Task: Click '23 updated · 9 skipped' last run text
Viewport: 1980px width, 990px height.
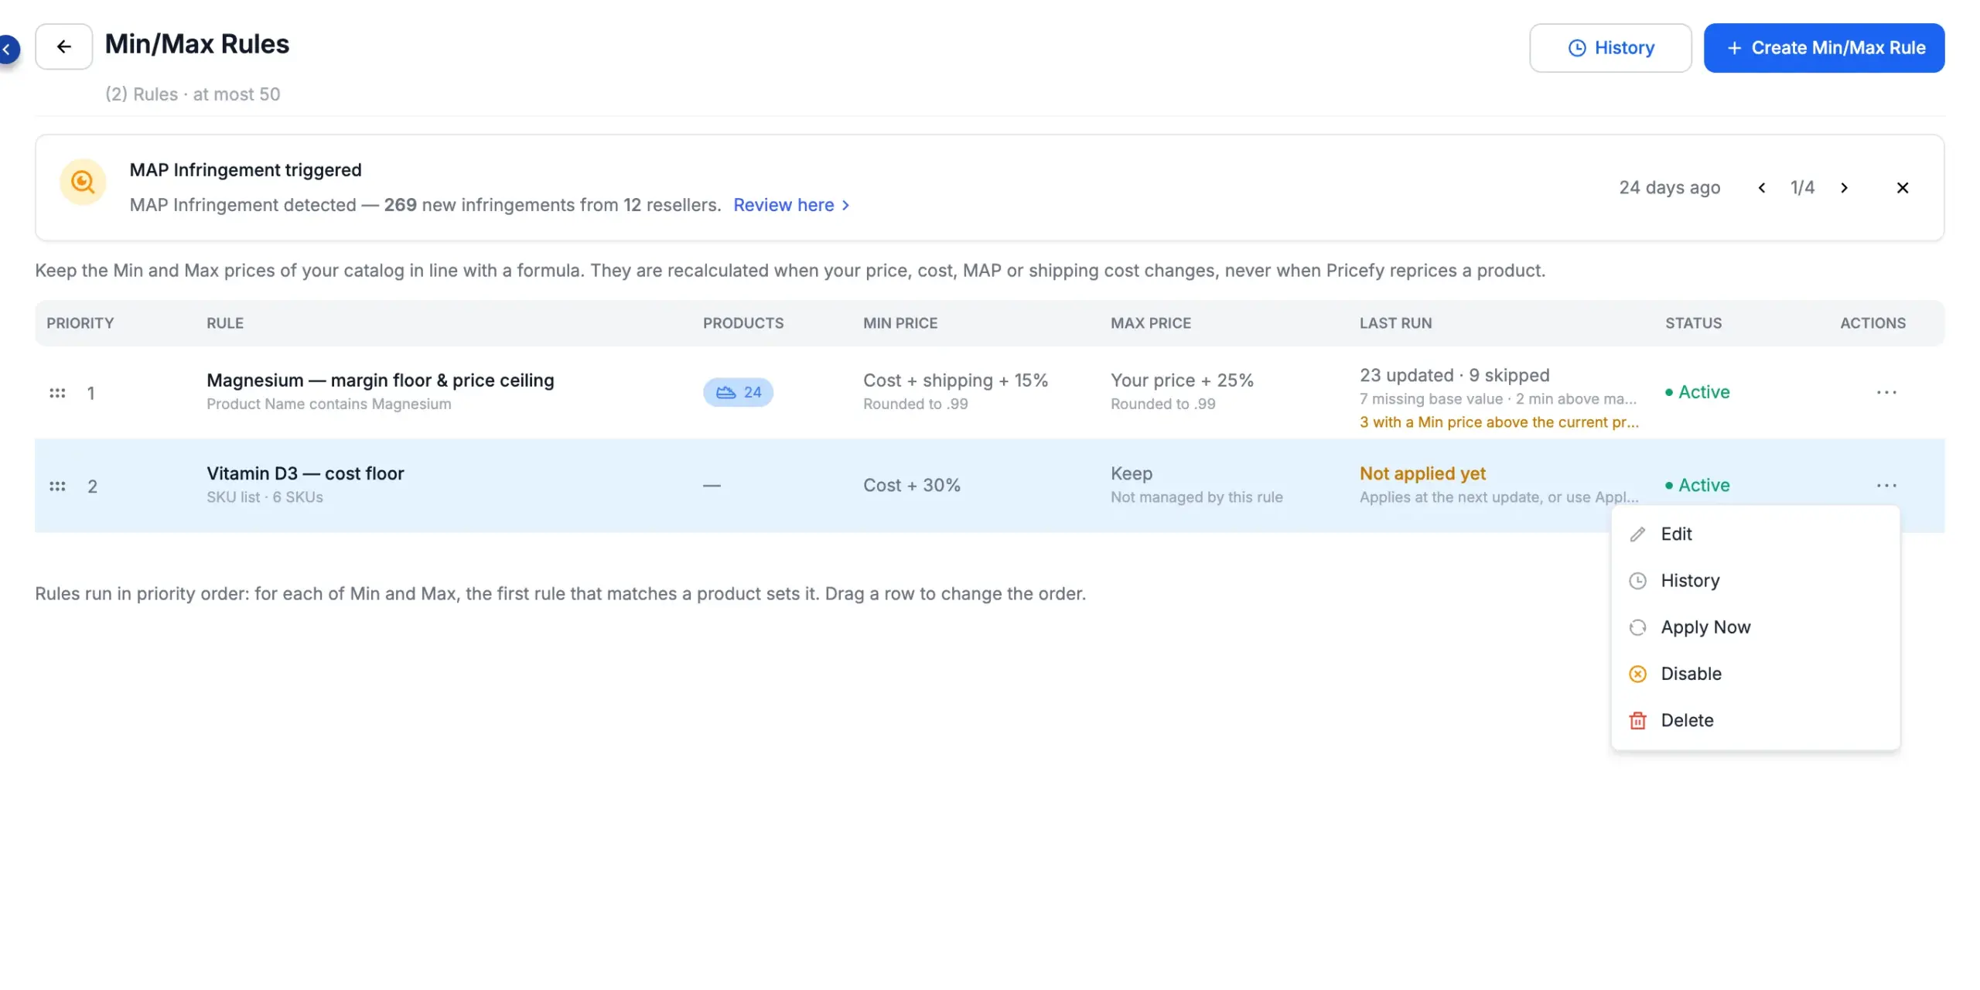Action: pos(1454,375)
